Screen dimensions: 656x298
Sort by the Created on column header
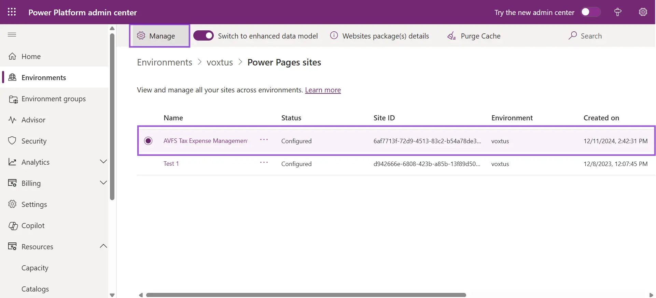pyautogui.click(x=601, y=118)
